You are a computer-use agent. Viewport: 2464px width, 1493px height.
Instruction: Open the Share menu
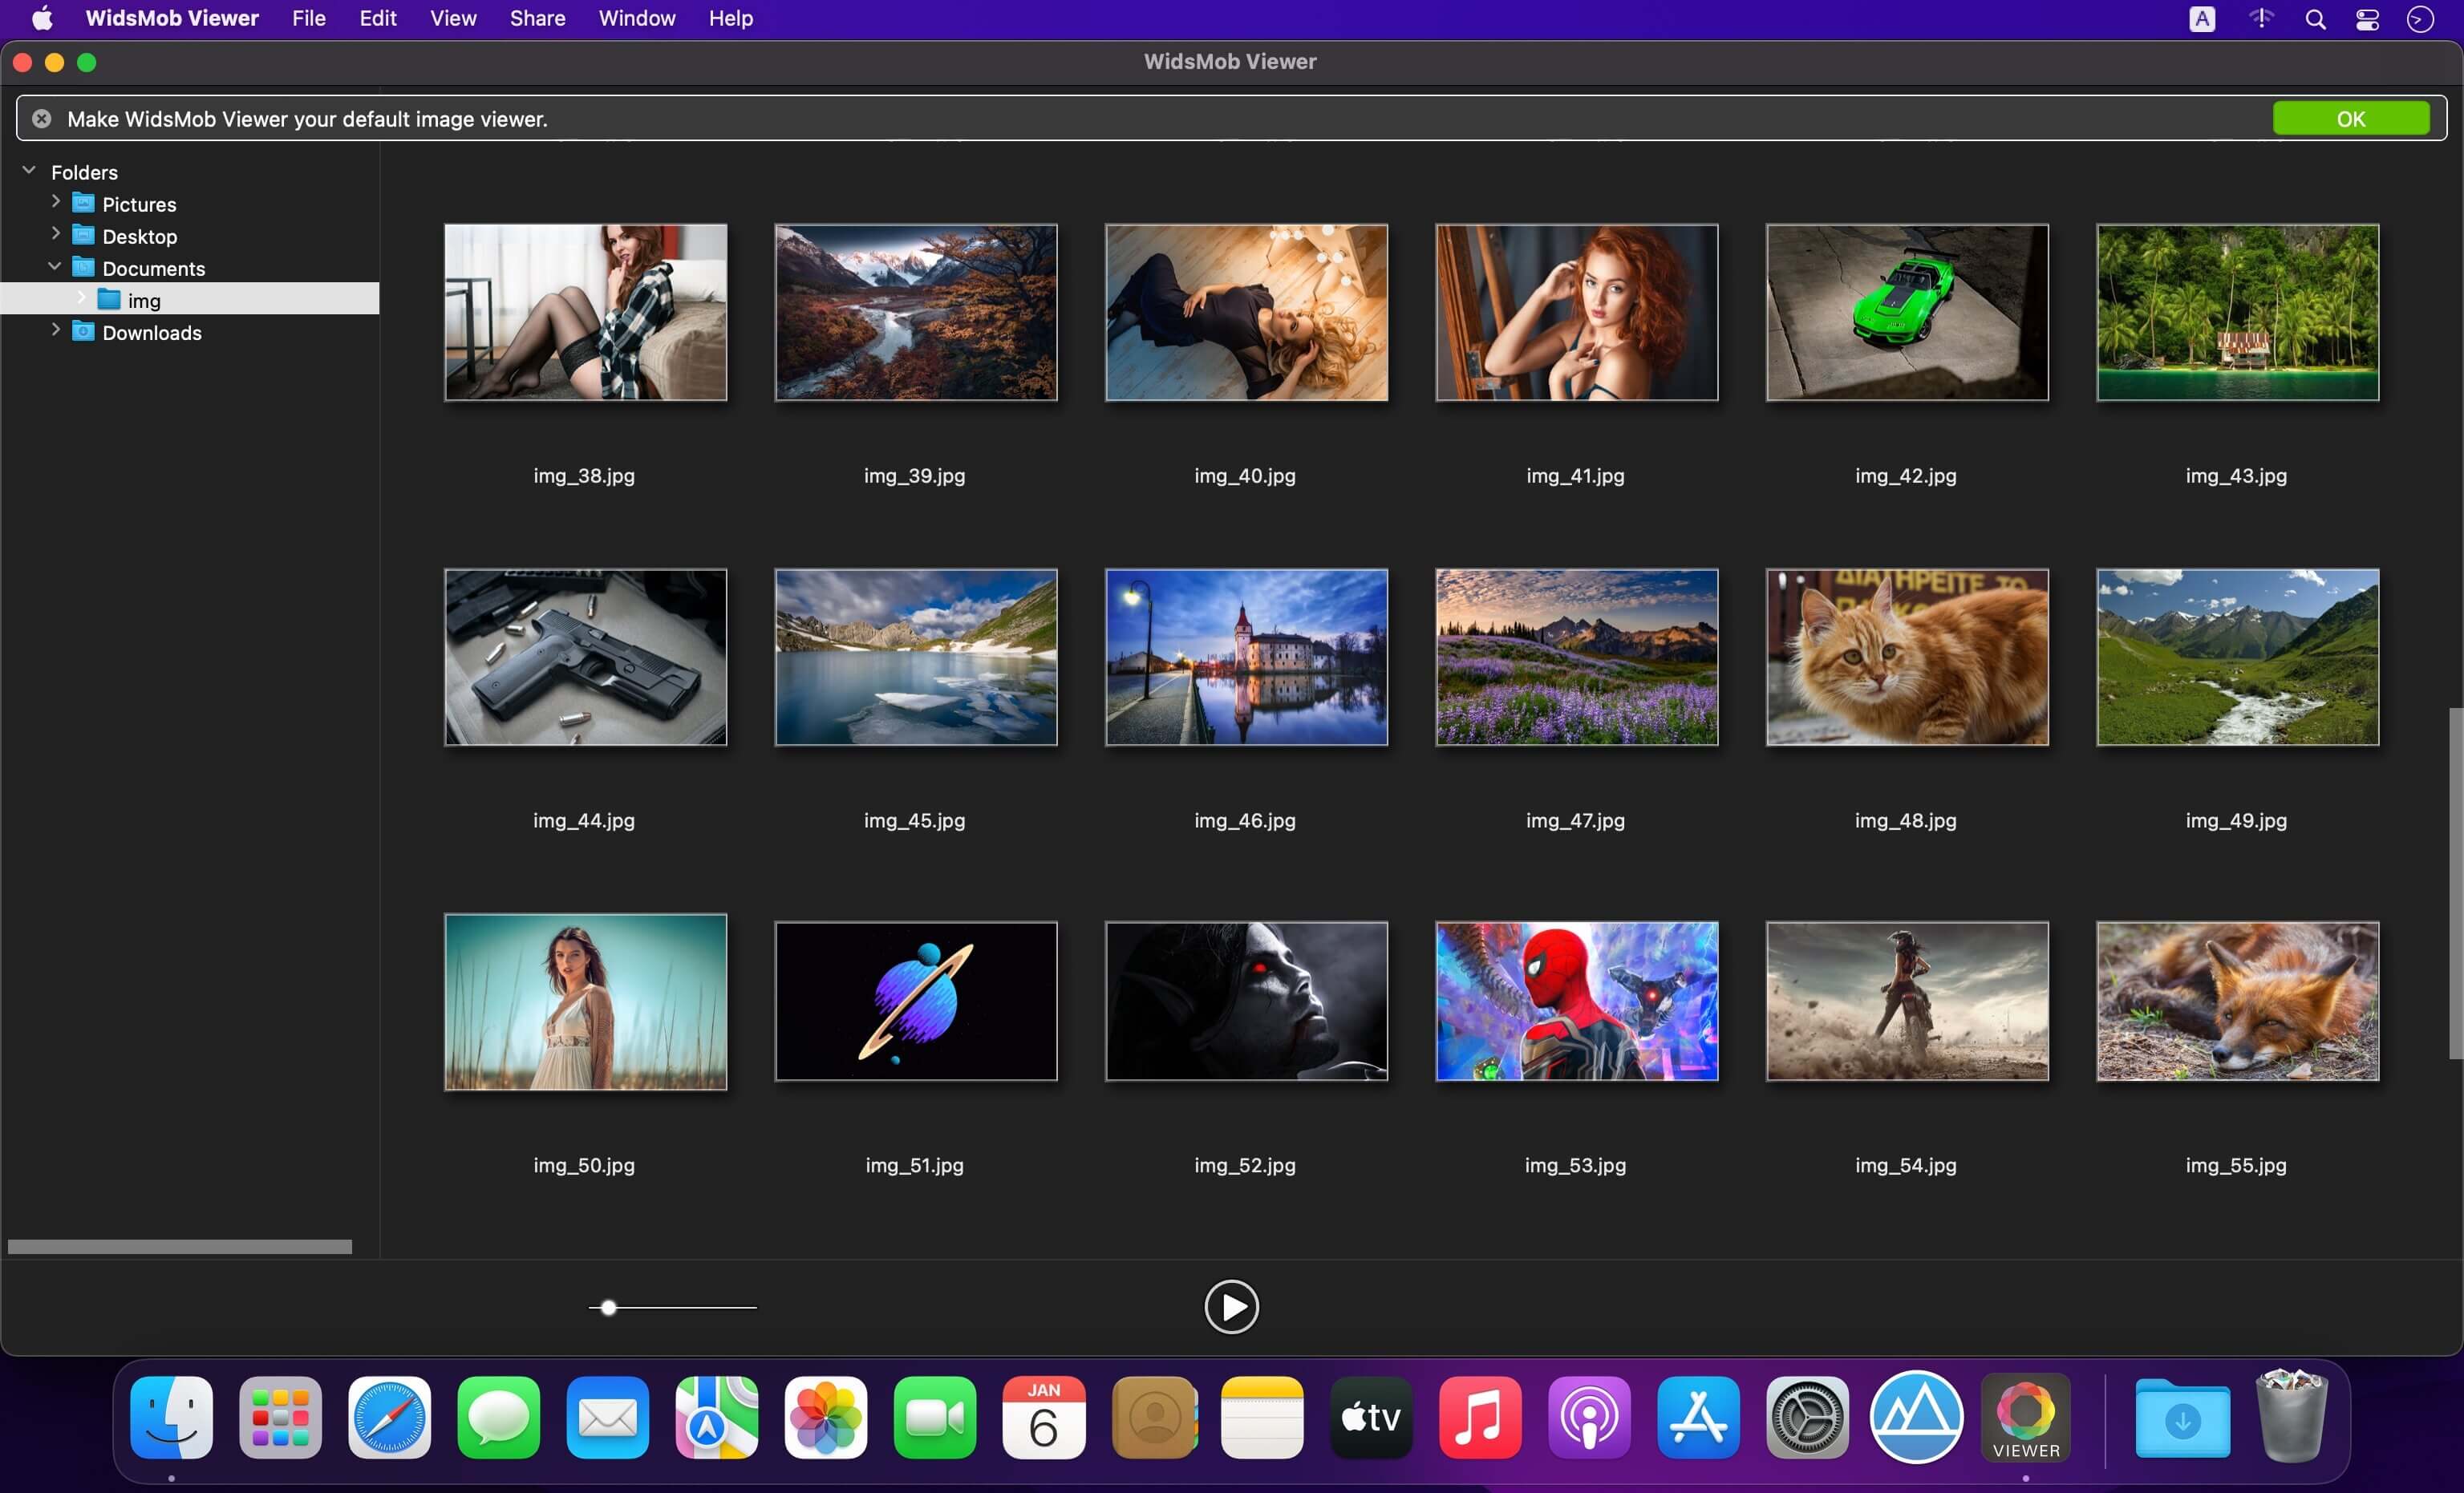[x=537, y=18]
